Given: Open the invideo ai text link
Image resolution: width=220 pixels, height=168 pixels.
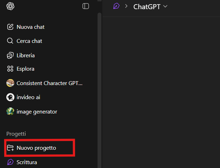Looking at the screenshot, I should [28, 97].
